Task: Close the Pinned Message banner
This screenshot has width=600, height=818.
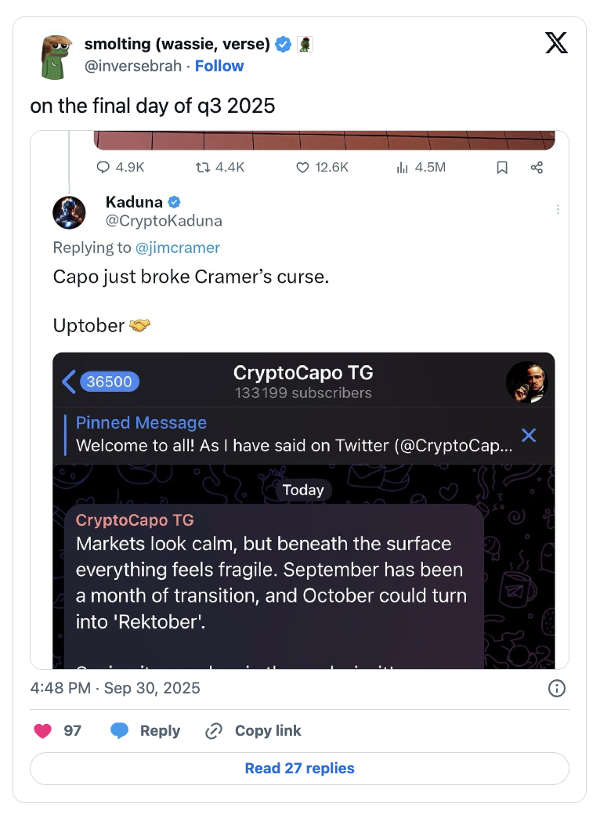Action: [529, 435]
